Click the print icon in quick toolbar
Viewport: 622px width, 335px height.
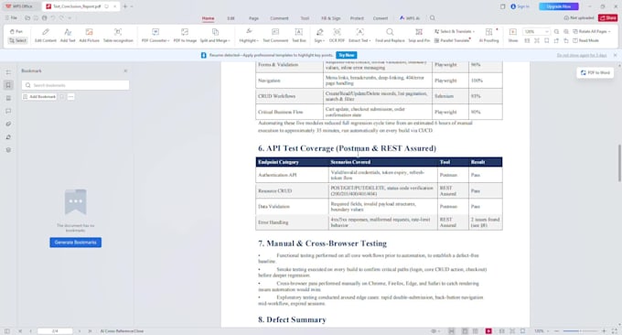[45, 18]
